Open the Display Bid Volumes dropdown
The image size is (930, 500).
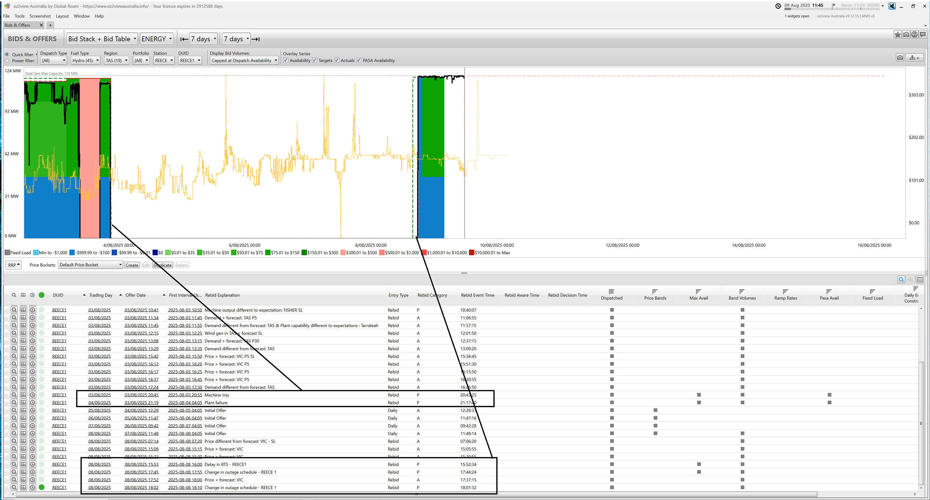tap(244, 61)
